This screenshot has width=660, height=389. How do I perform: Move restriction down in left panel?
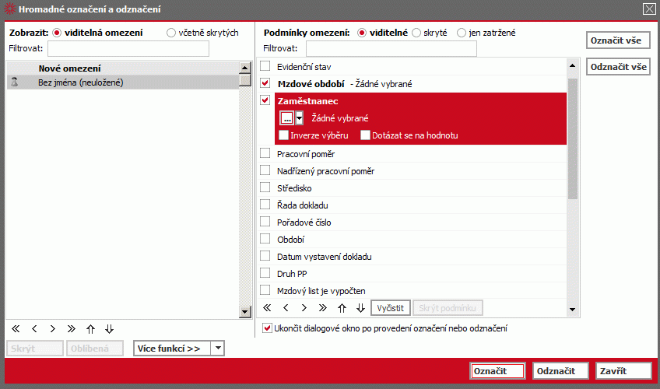[x=110, y=329]
